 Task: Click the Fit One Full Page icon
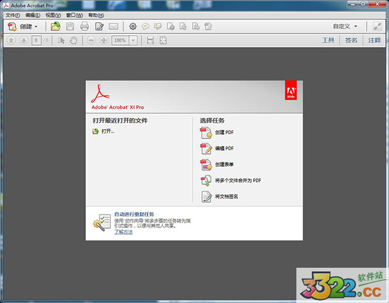[x=163, y=40]
